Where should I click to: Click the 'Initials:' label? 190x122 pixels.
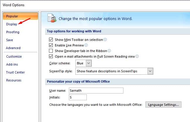coord(55,98)
